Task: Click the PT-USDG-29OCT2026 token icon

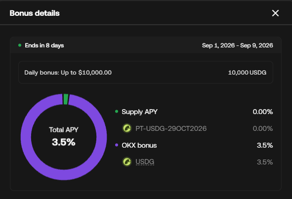Action: tap(127, 128)
